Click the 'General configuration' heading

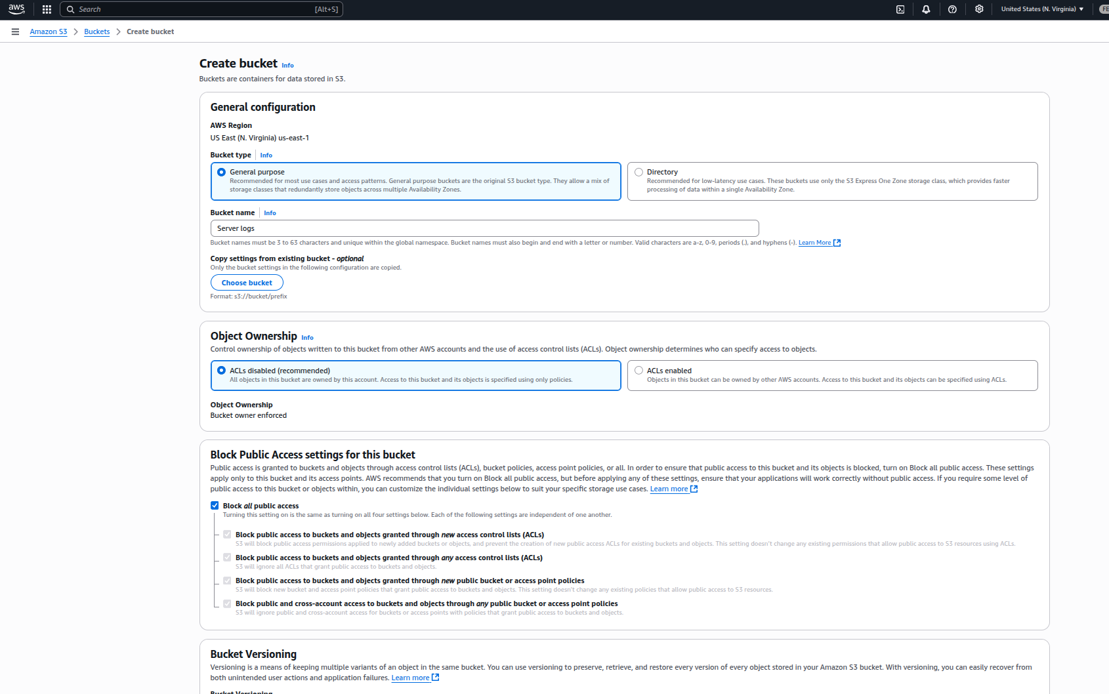[262, 107]
